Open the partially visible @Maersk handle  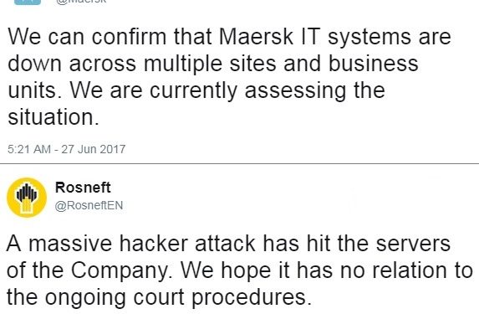(81, 2)
